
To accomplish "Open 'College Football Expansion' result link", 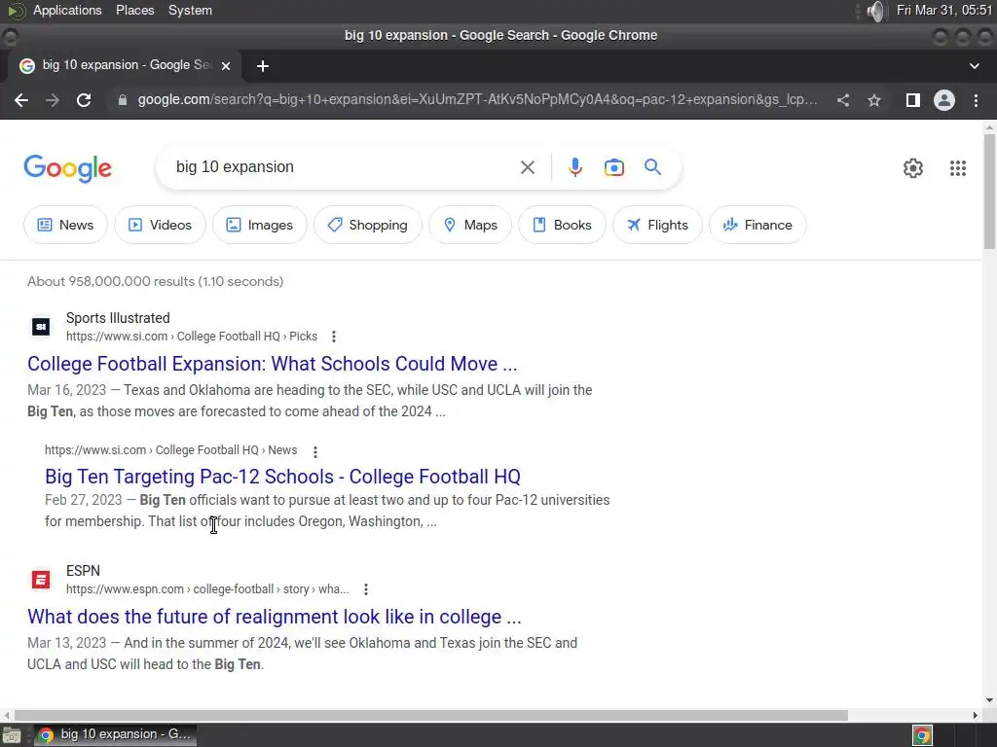I will point(272,364).
